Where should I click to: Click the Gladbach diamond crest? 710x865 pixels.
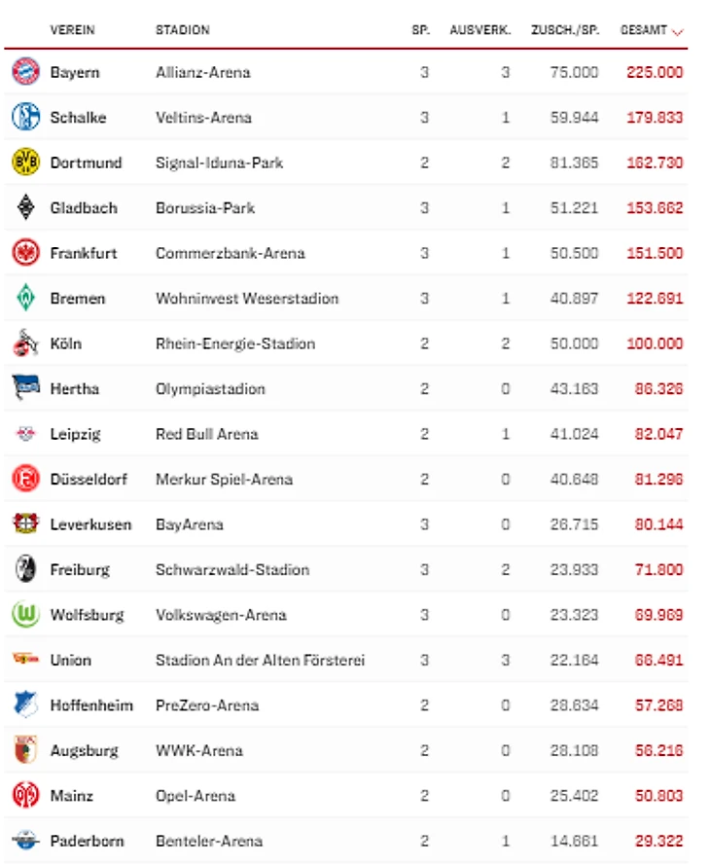tap(25, 207)
